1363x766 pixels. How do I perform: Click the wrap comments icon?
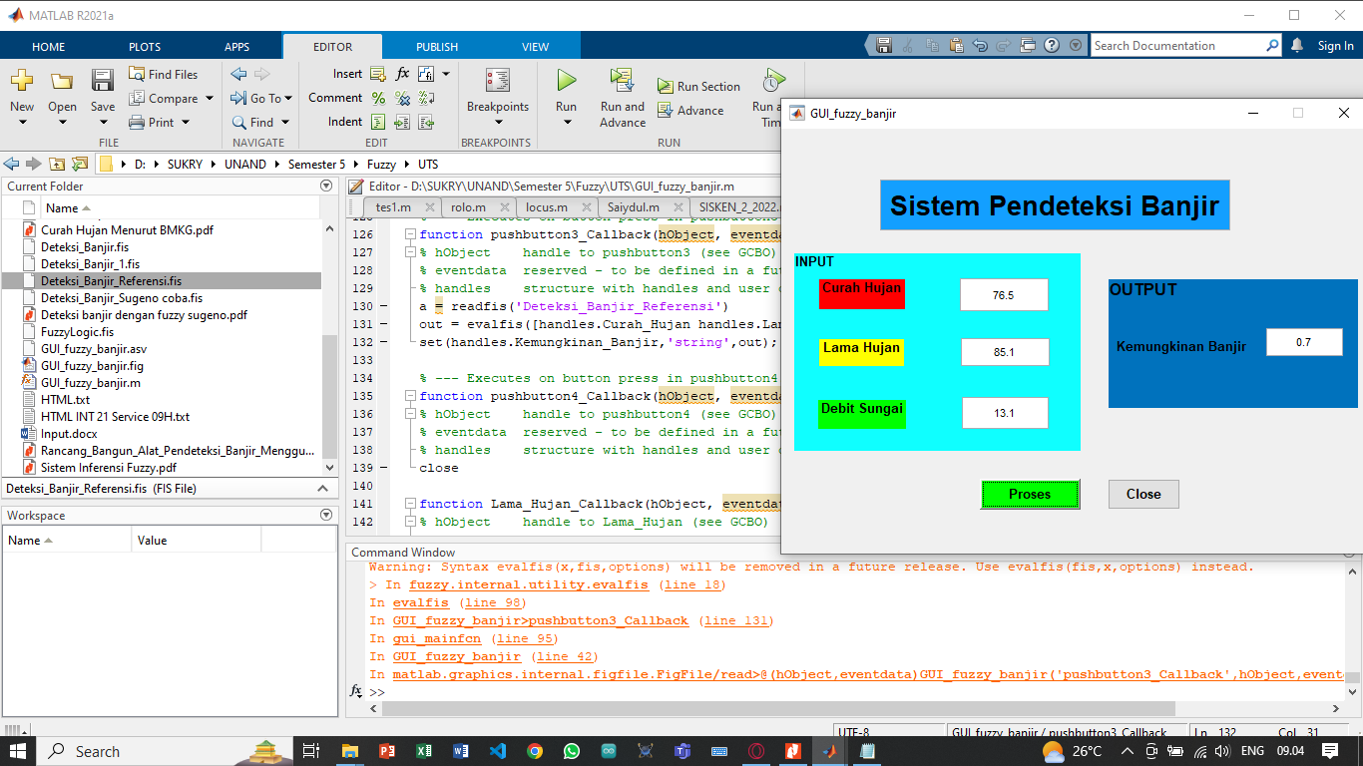(426, 98)
